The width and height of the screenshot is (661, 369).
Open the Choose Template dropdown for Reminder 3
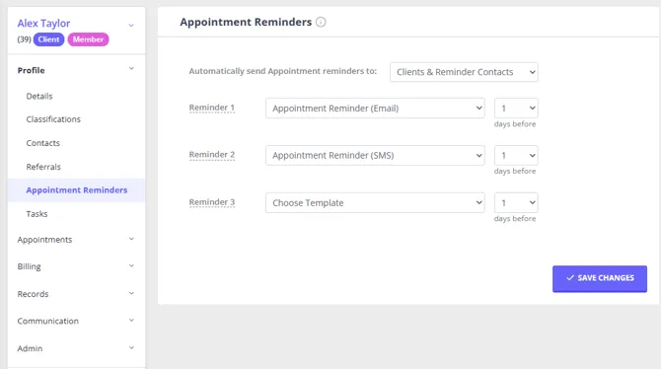tap(375, 203)
